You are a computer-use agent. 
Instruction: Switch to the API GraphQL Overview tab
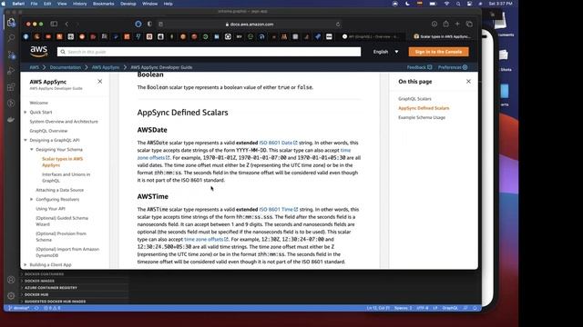pyautogui.click(x=371, y=36)
